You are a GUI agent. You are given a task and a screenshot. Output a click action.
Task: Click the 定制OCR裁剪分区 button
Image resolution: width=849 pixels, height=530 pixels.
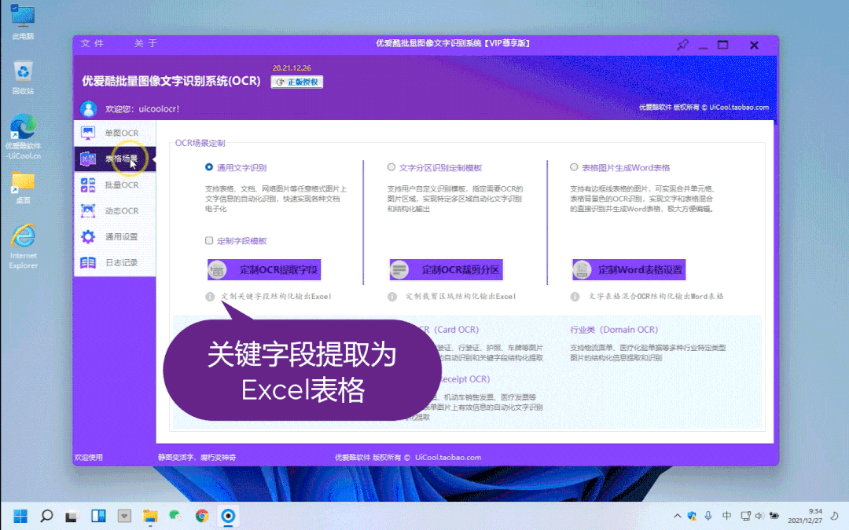click(x=447, y=270)
